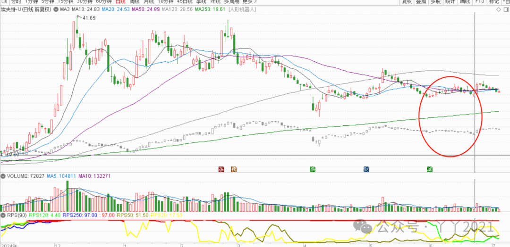
Task: Click the 复权 adjustment button
Action: (x=407, y=2)
